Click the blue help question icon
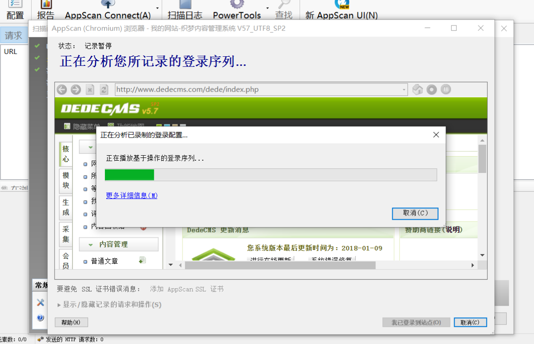The width and height of the screenshot is (534, 344). (x=40, y=318)
